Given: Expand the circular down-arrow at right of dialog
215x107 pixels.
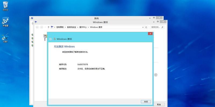Looking at the screenshot, I should [x=156, y=75].
